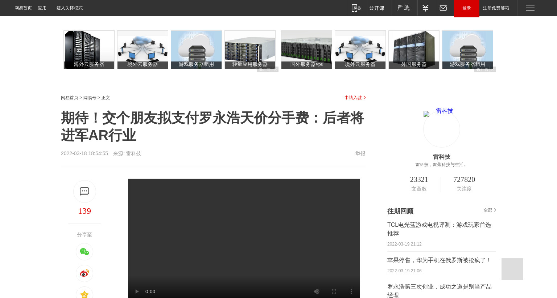Open 国外服务器vps ad thumbnail
The height and width of the screenshot is (298, 557).
coord(306,50)
